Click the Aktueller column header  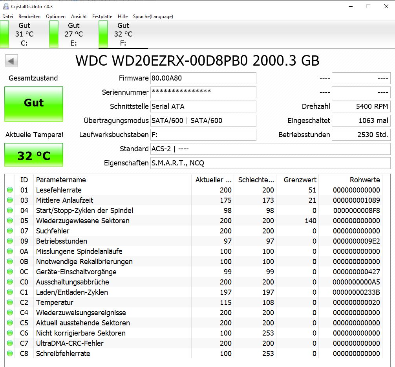point(213,180)
